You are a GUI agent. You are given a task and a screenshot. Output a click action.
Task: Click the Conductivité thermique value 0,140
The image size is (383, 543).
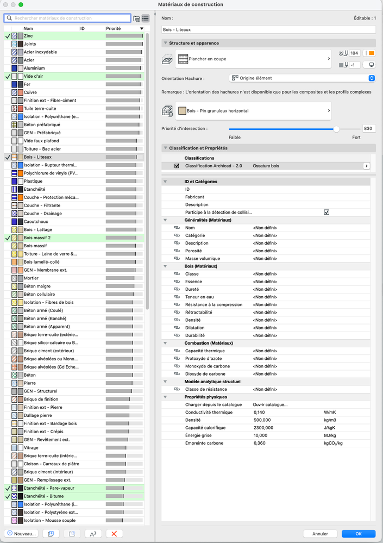click(259, 413)
